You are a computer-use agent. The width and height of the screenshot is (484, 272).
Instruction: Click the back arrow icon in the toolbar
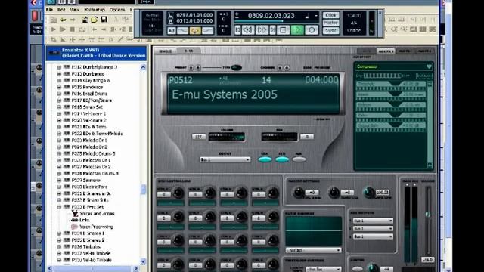[x=64, y=20]
